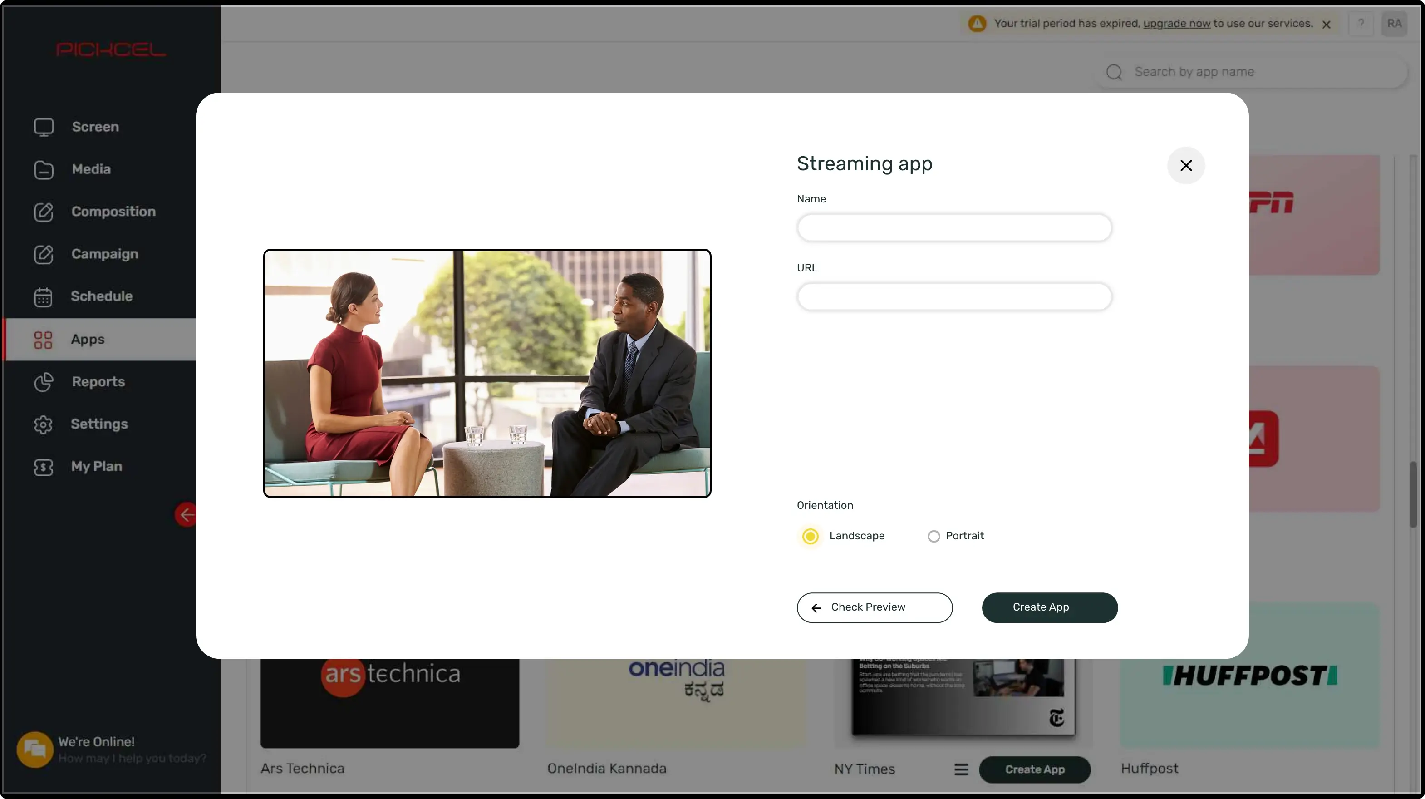Click the Composition edit icon
The width and height of the screenshot is (1425, 799).
coord(44,212)
